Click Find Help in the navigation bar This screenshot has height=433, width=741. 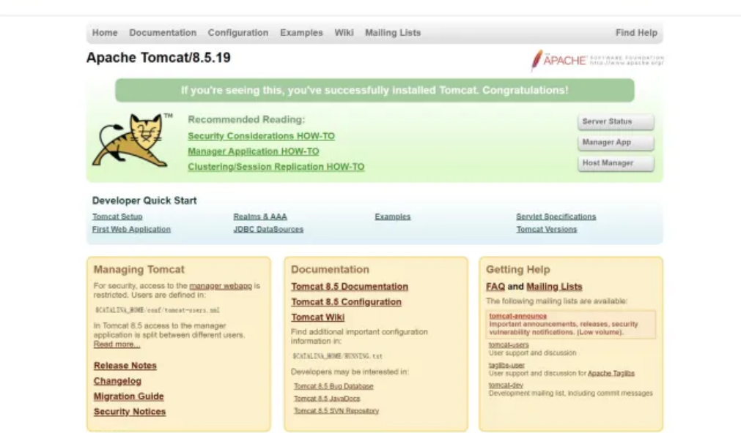coord(636,33)
